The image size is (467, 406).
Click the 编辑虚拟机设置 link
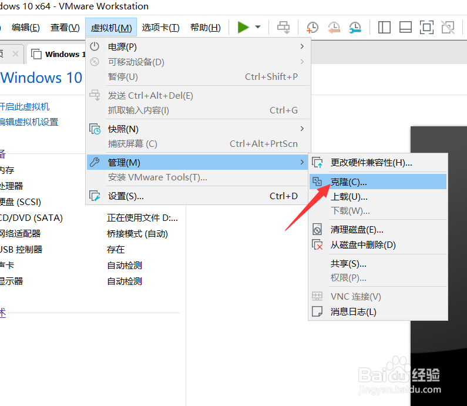29,122
